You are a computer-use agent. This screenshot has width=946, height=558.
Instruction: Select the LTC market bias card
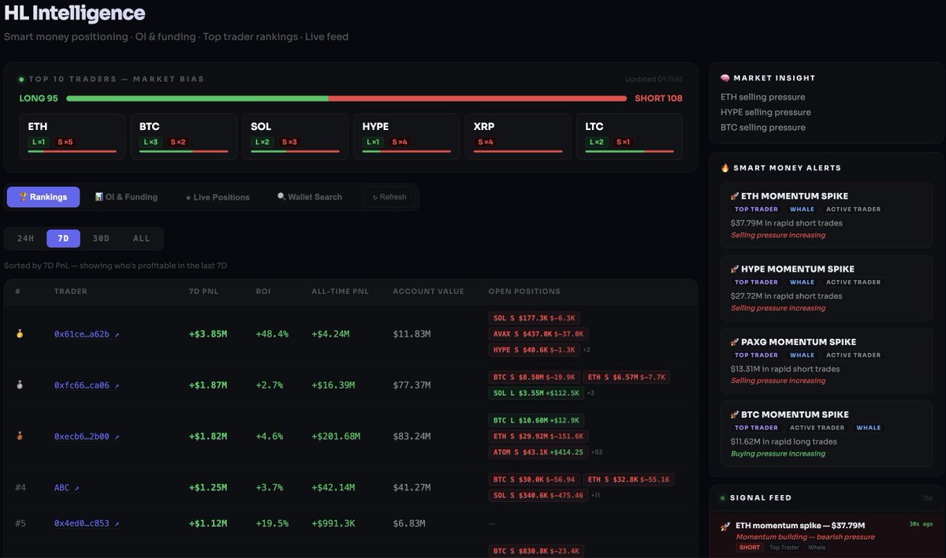(630, 136)
